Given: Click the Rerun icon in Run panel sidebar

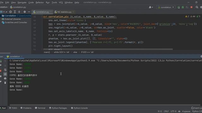Looking at the screenshot, I should [x=1, y=61].
